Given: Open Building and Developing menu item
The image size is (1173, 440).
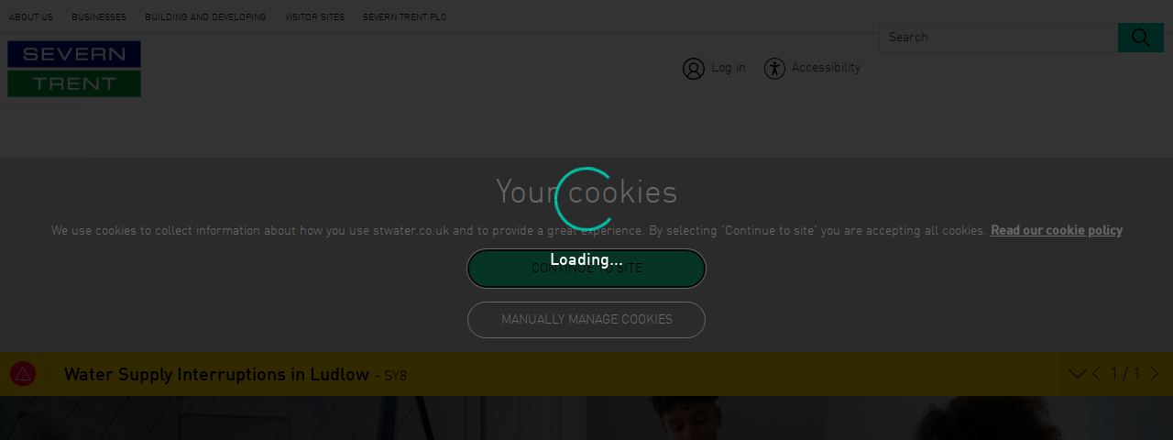Looking at the screenshot, I should tap(205, 17).
